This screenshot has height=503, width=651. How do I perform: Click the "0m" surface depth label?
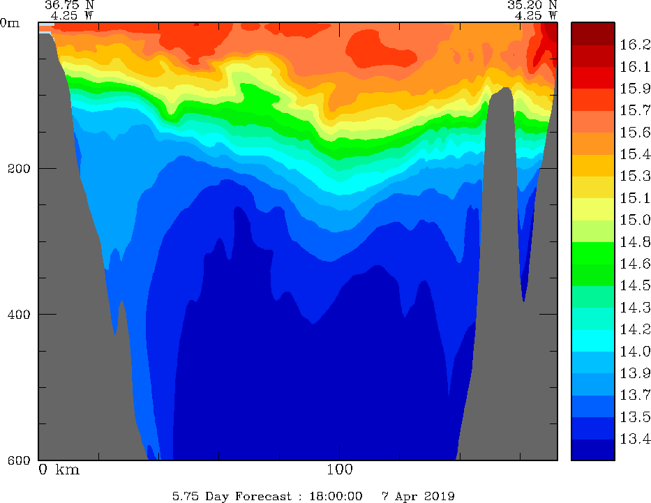point(10,22)
